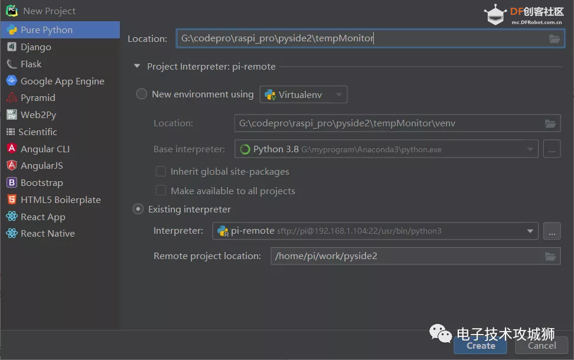Click the React Native atom icon
The width and height of the screenshot is (574, 360).
coord(12,233)
